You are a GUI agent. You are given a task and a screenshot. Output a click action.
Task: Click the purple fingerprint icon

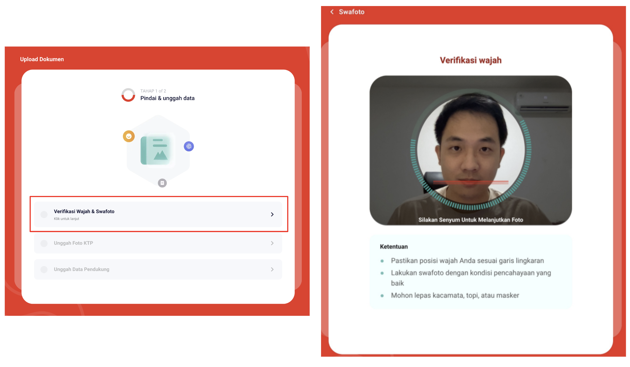tap(189, 146)
